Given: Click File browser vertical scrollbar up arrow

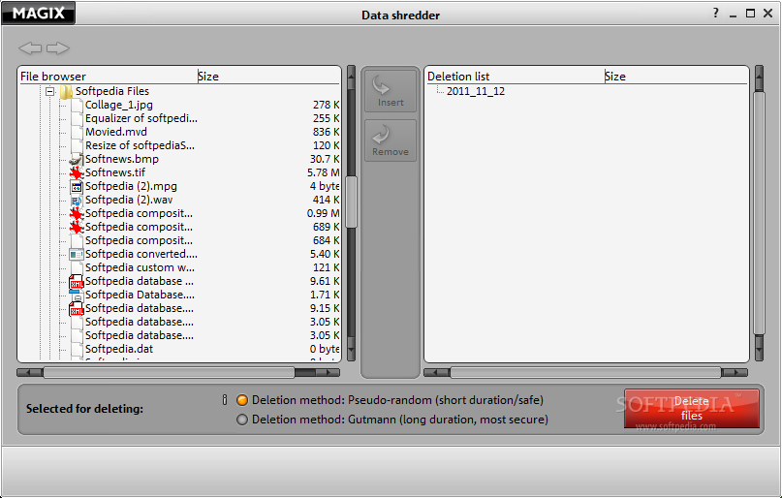Looking at the screenshot, I should pos(351,78).
